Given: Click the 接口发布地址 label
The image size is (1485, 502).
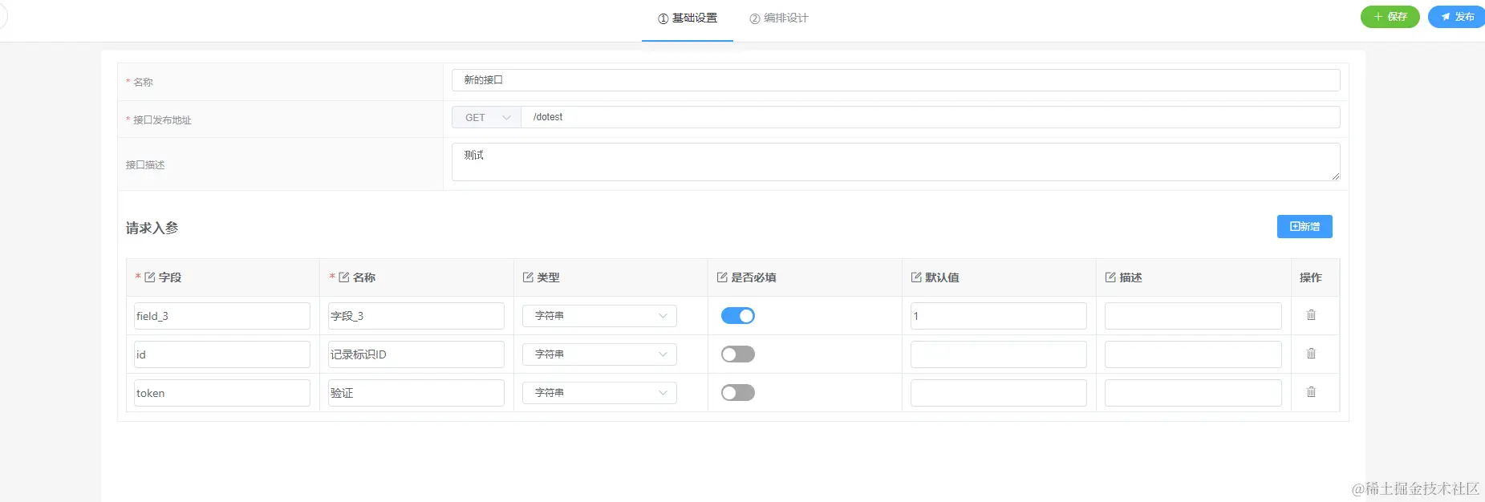Looking at the screenshot, I should (x=162, y=120).
